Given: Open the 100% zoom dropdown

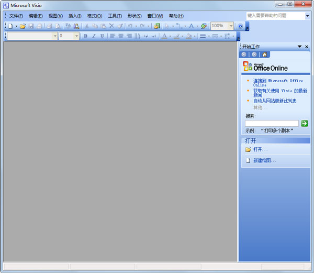Looking at the screenshot, I should coord(231,26).
